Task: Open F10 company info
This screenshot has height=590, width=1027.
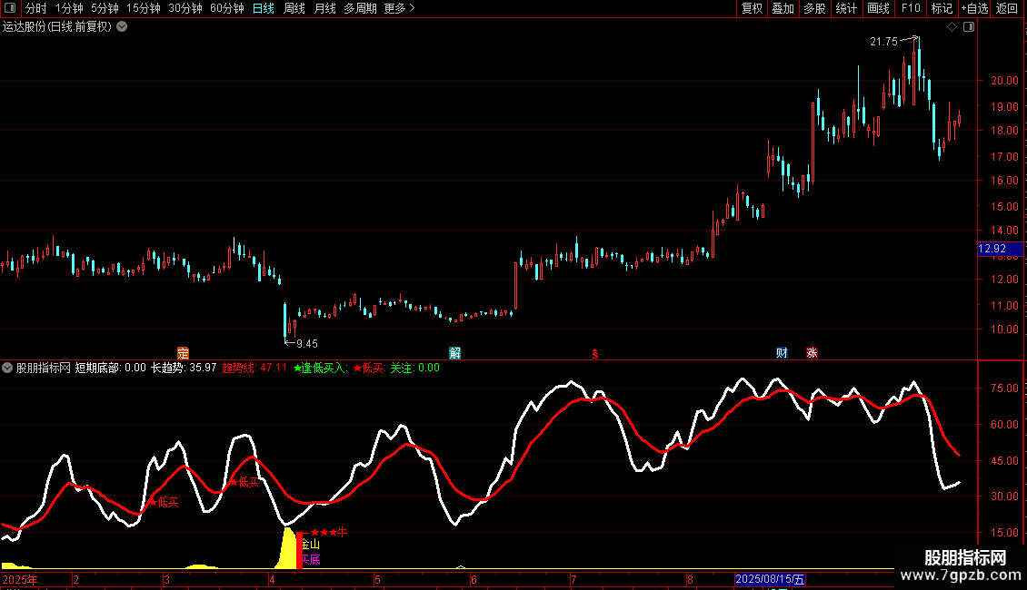Action: point(911,8)
